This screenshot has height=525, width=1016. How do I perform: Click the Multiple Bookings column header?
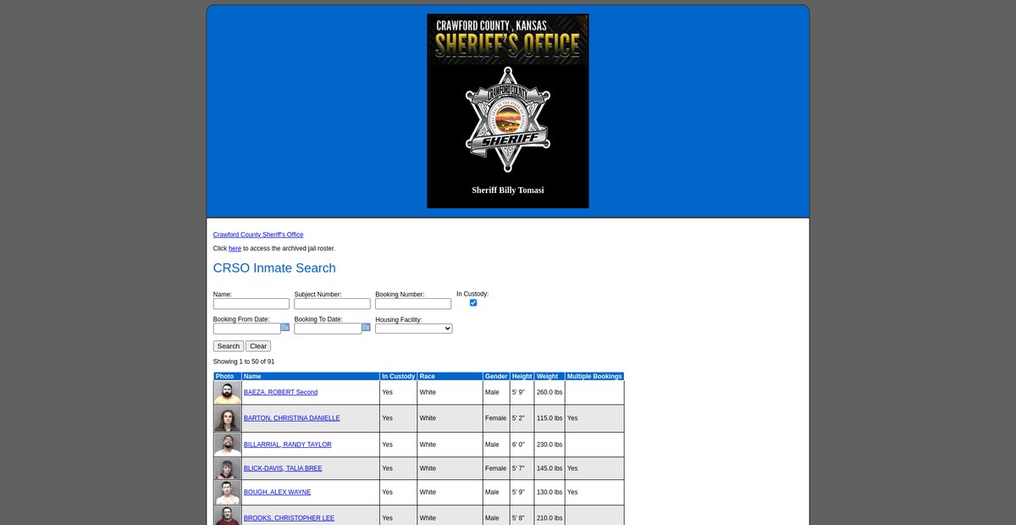click(x=594, y=376)
